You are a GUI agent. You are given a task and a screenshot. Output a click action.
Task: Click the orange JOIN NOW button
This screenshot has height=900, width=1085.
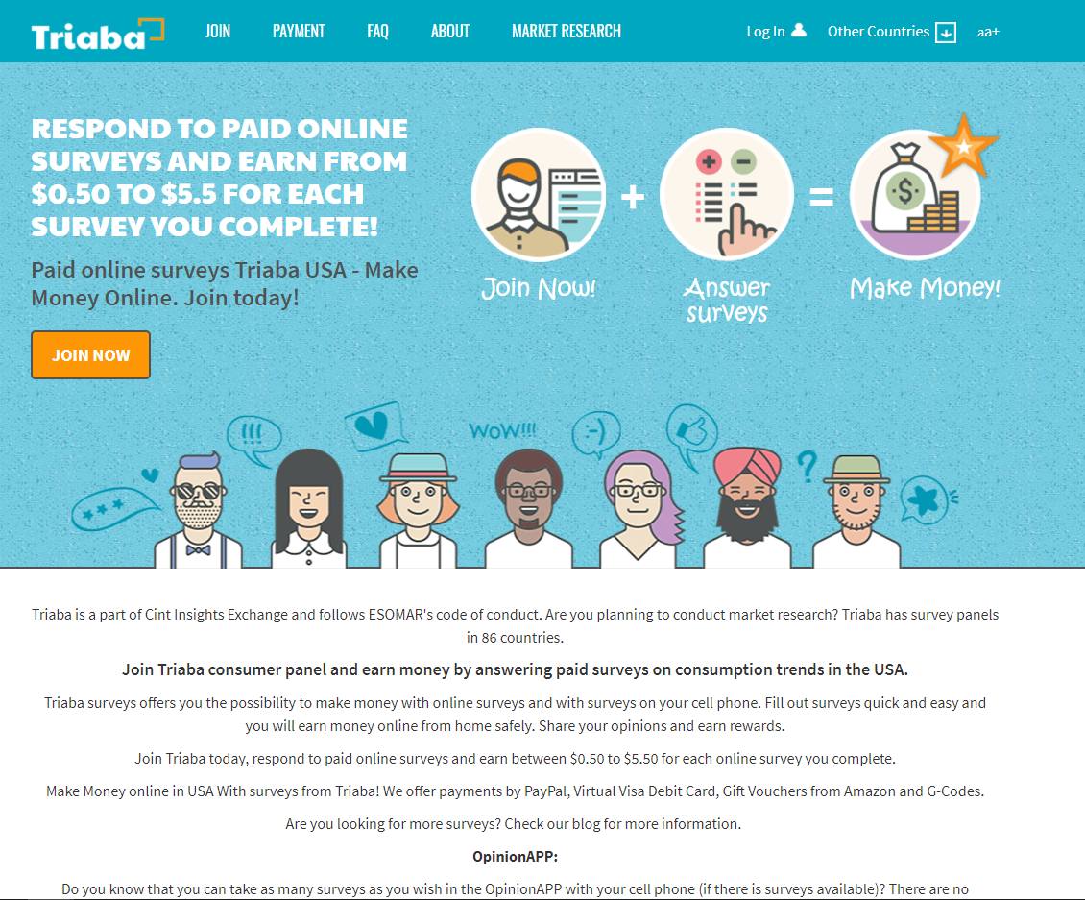(x=90, y=355)
